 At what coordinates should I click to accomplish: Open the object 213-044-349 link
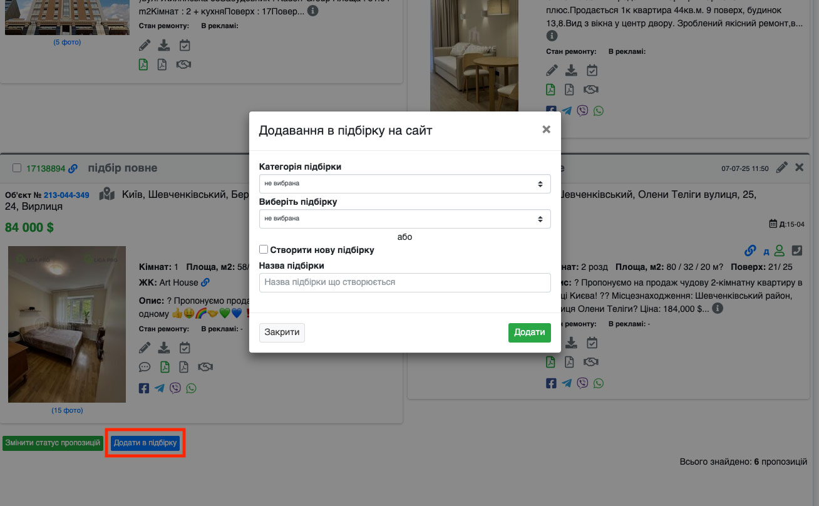click(x=66, y=195)
